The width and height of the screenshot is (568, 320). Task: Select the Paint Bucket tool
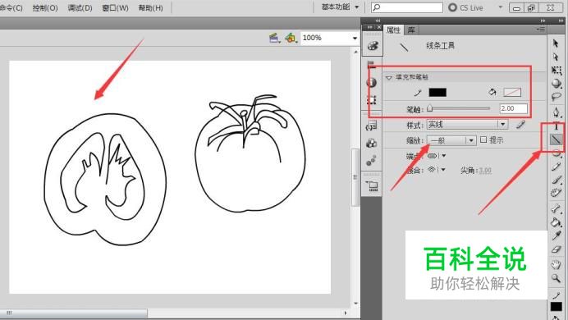[556, 222]
